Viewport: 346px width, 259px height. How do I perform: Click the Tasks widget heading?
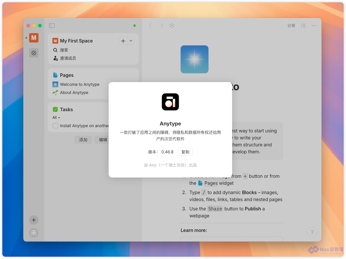(66, 109)
